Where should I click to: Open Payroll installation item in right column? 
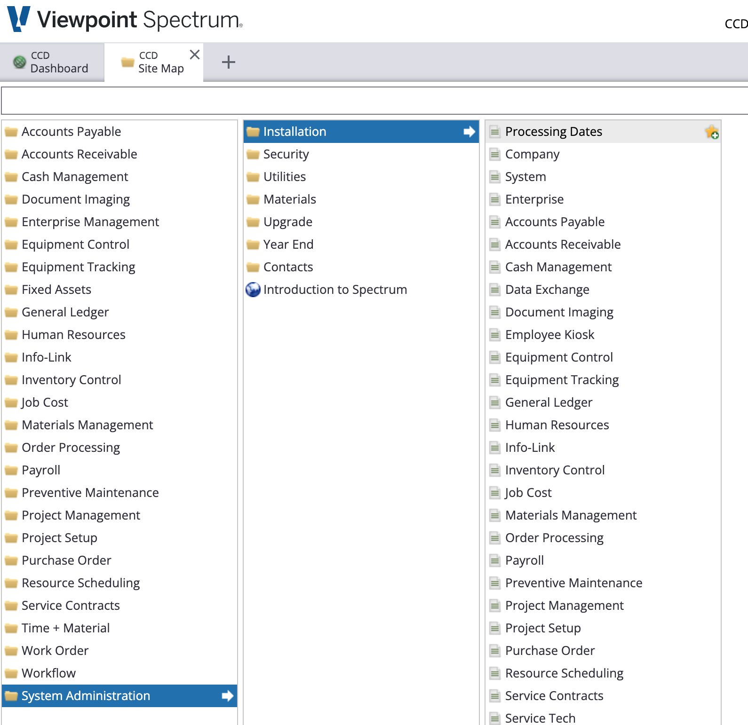pos(603,560)
